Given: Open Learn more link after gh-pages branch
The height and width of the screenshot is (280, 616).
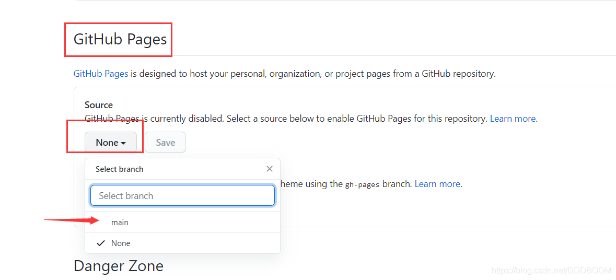Looking at the screenshot, I should (x=437, y=183).
